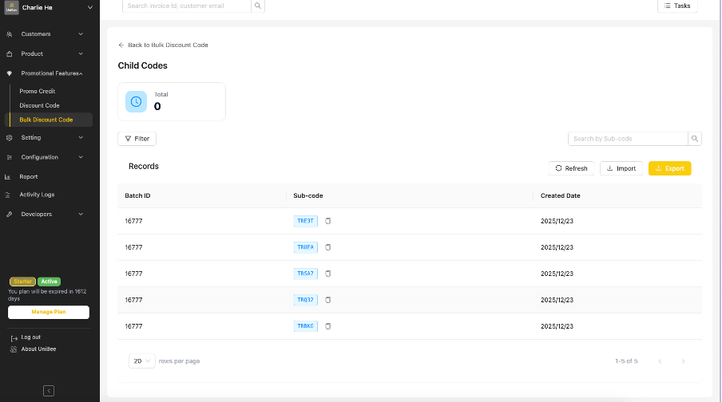Viewport: 722px width, 402px height.
Task: Click the TRUEA sub-code tag
Action: pos(305,247)
